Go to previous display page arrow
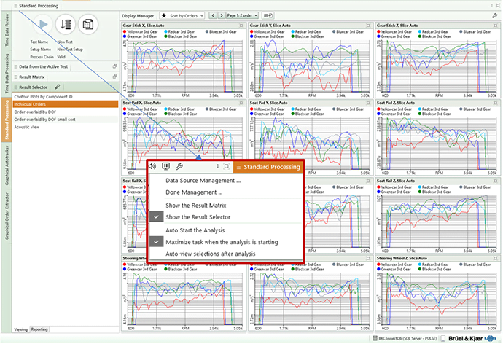This screenshot has height=344, width=503. click(213, 15)
